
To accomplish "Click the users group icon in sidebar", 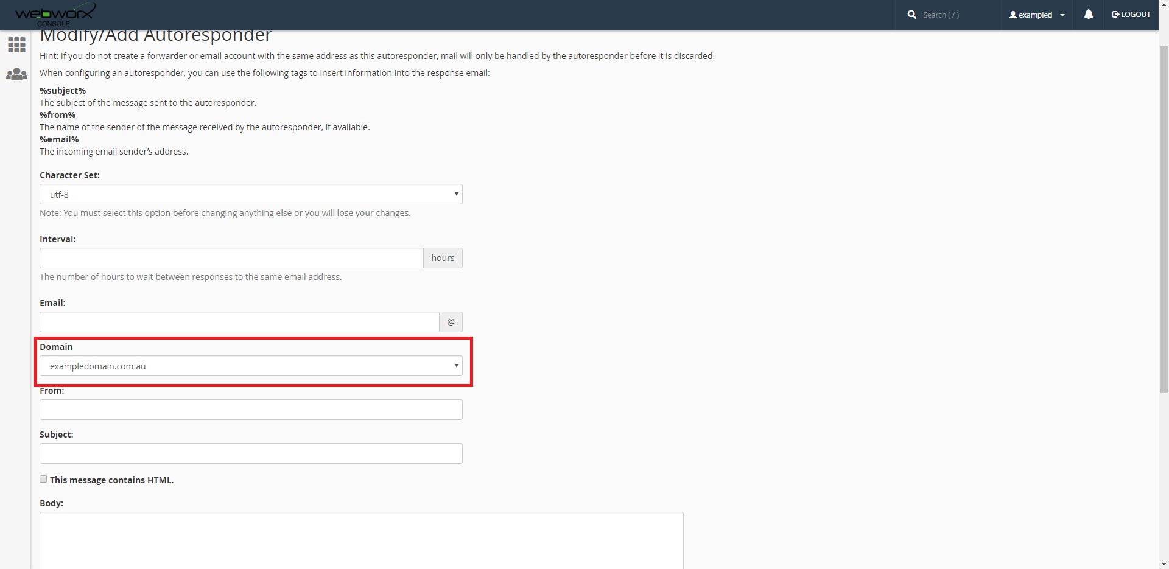I will pos(16,74).
